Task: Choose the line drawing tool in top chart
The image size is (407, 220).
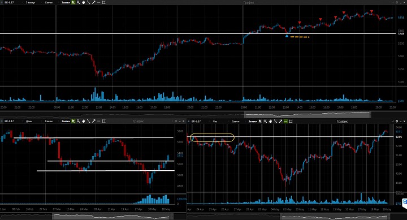Action: pyautogui.click(x=89, y=2)
